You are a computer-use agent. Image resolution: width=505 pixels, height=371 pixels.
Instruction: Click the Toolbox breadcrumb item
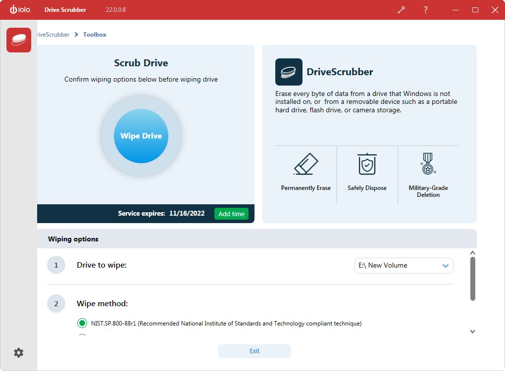pos(95,35)
